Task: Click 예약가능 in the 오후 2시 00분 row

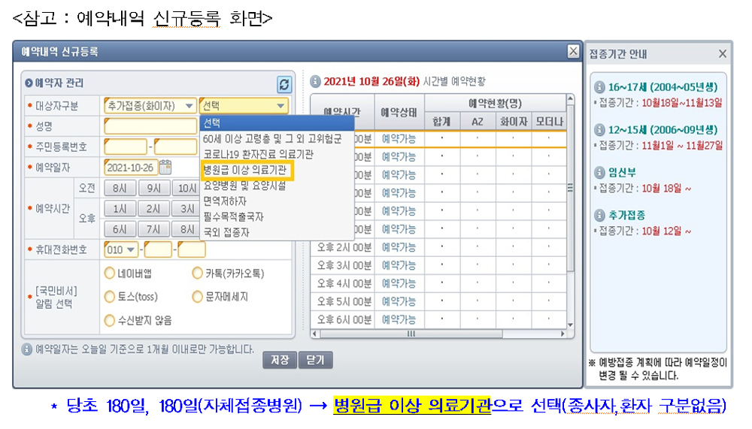Action: [x=399, y=247]
